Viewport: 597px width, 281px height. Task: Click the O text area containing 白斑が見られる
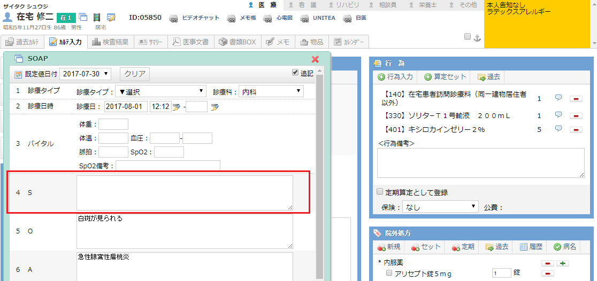(x=185, y=231)
